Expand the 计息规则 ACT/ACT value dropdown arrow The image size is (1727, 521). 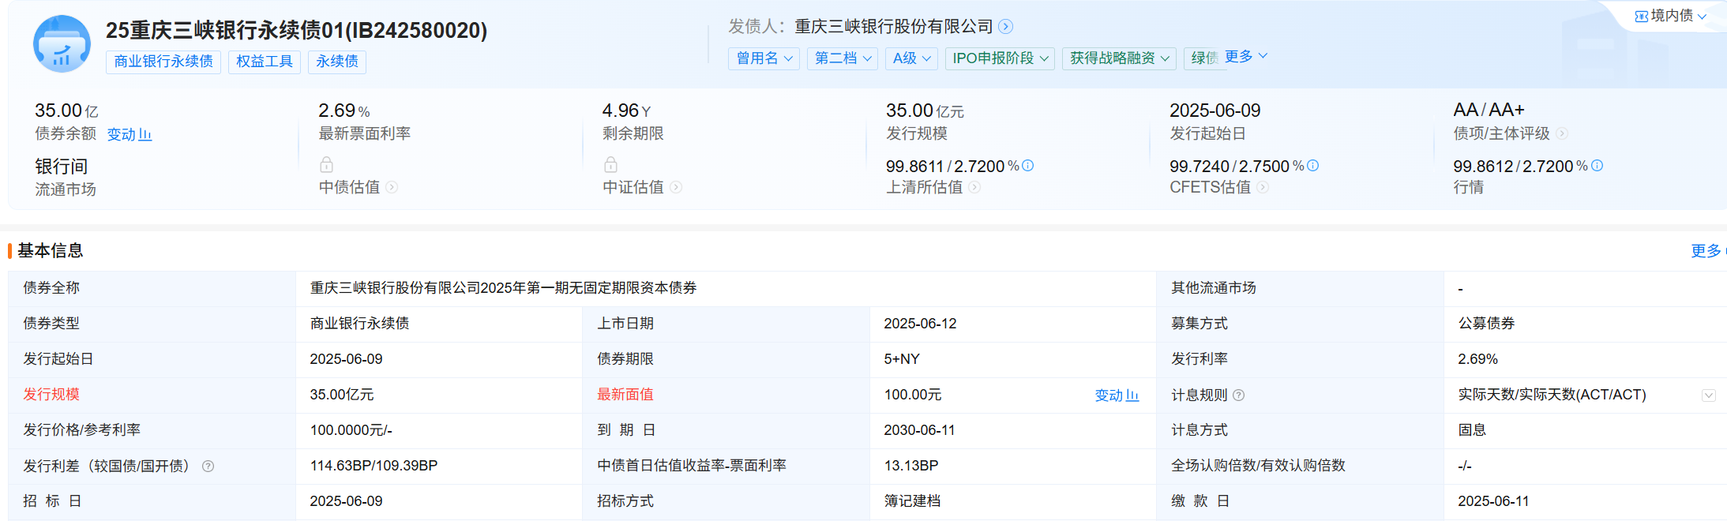(x=1708, y=395)
